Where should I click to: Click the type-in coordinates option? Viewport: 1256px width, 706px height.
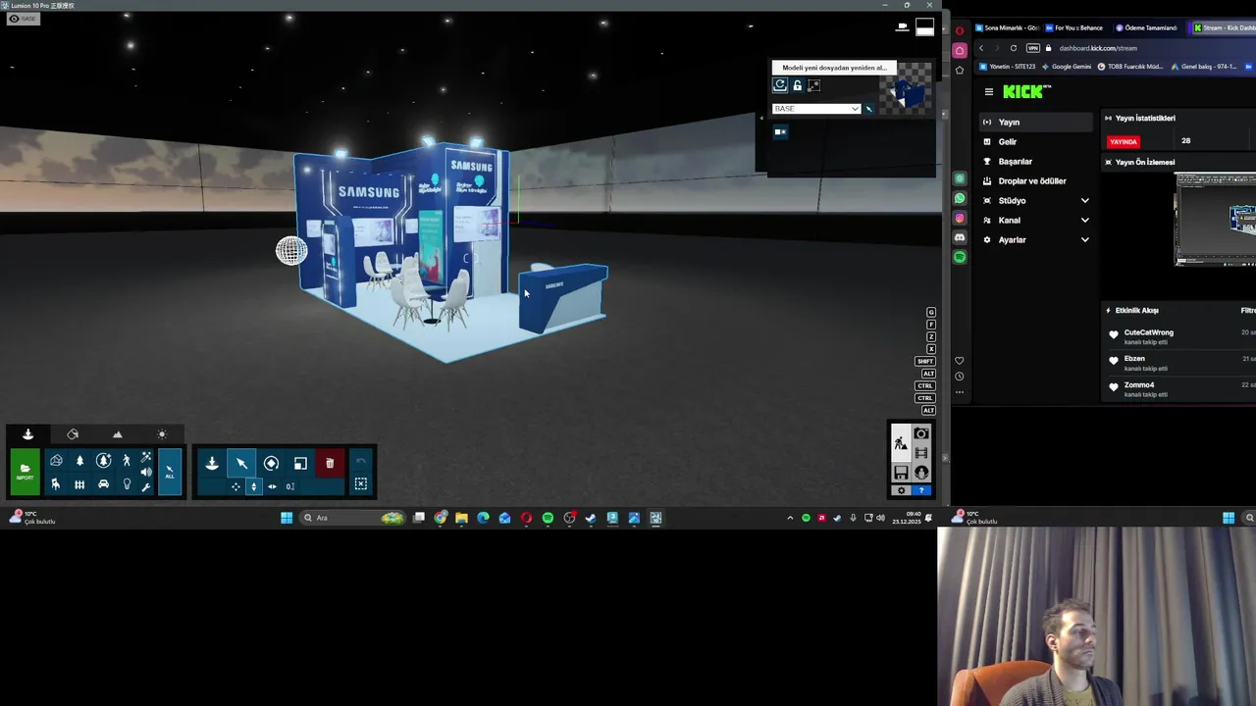click(x=290, y=486)
